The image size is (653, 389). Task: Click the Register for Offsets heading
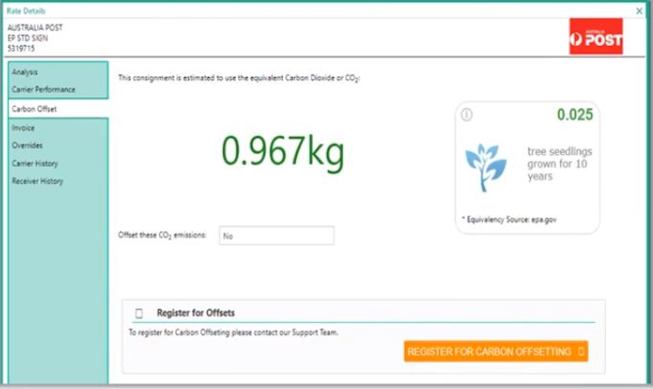click(196, 313)
